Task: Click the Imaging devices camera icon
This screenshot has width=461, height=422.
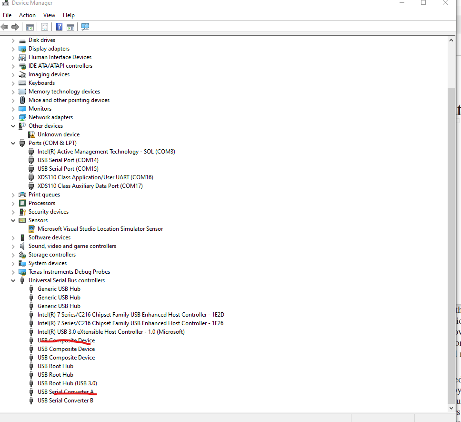Action: click(x=22, y=75)
